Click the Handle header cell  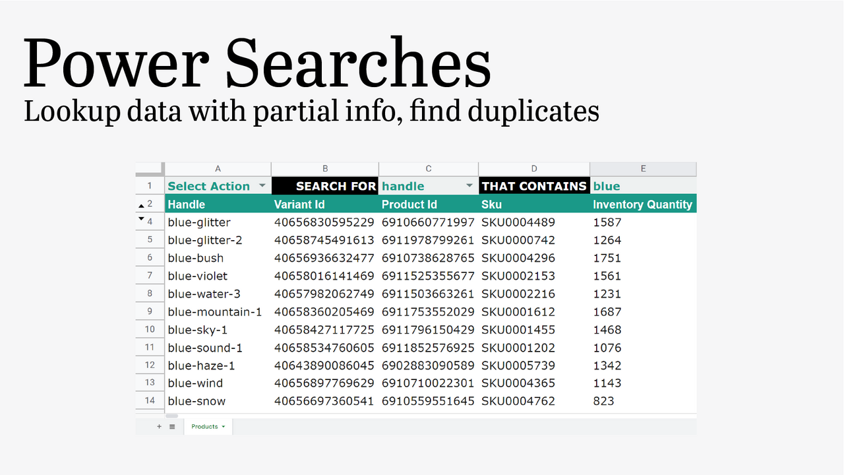pyautogui.click(x=218, y=205)
